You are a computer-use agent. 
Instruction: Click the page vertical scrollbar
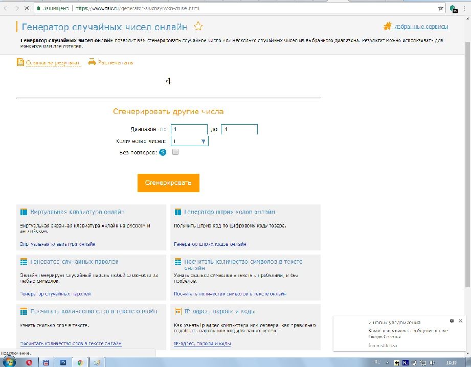pyautogui.click(x=467, y=153)
